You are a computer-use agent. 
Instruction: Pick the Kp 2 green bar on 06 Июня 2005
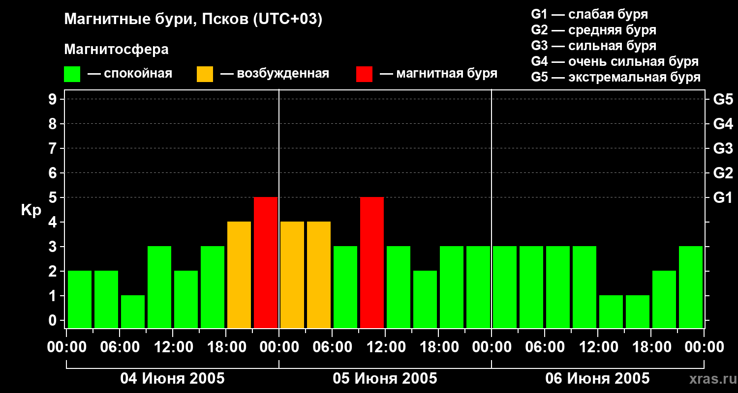664,299
